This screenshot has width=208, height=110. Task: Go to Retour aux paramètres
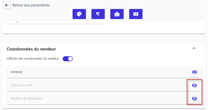tap(31, 5)
